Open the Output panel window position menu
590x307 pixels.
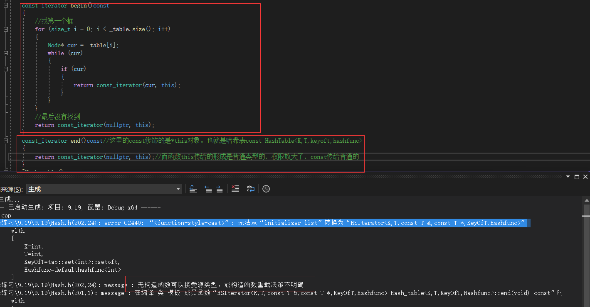click(x=568, y=177)
